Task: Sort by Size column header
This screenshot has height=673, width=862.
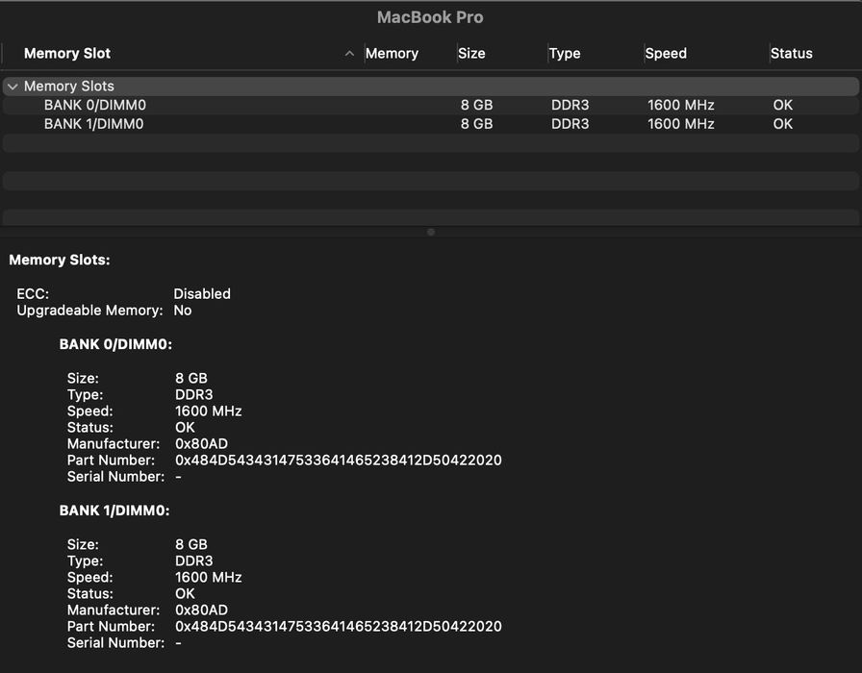Action: click(471, 53)
